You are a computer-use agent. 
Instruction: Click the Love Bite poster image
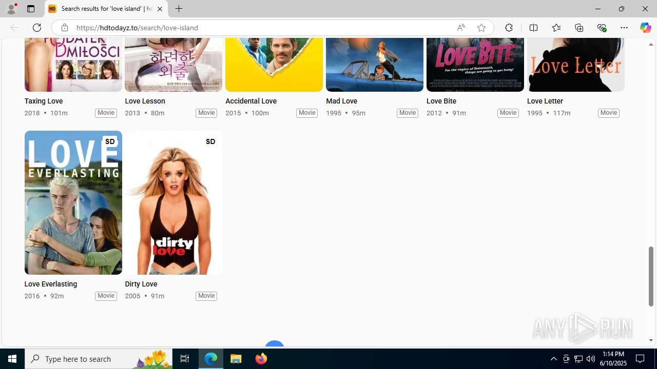click(475, 65)
